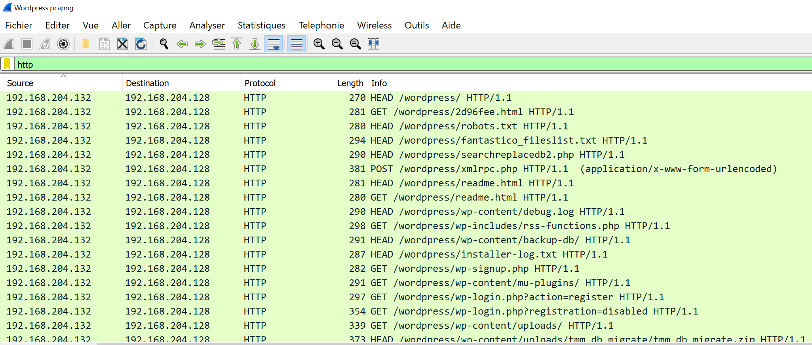The height and width of the screenshot is (345, 812).
Task: Open the find packet magnifier icon
Action: click(164, 44)
